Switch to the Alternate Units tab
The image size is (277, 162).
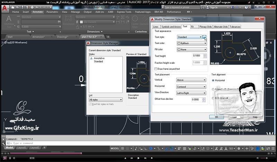[221, 27]
